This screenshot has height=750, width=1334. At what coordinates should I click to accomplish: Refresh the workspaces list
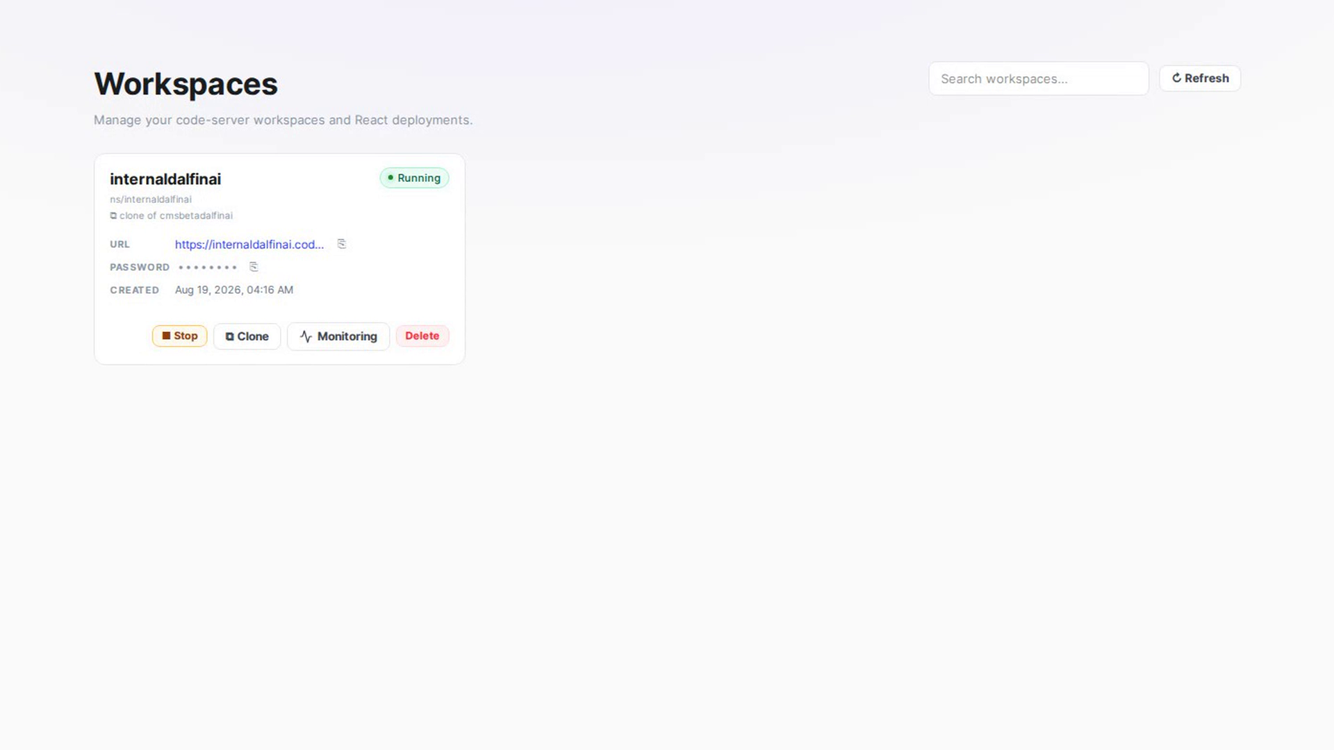(x=1200, y=78)
